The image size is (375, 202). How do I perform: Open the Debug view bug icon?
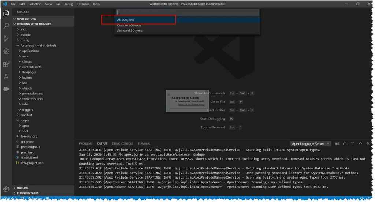(x=6, y=51)
